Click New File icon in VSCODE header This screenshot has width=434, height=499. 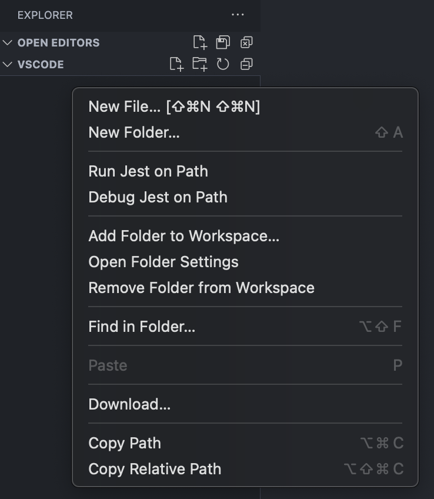pos(176,64)
